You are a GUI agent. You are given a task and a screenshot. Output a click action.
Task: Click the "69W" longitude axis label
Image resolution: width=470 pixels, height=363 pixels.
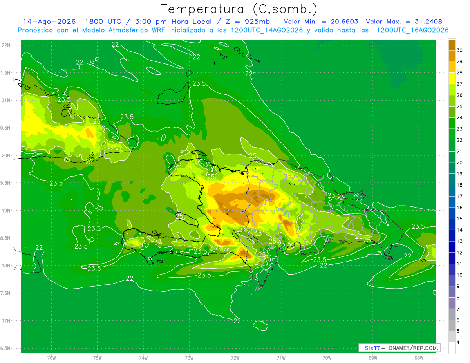pos(373,358)
